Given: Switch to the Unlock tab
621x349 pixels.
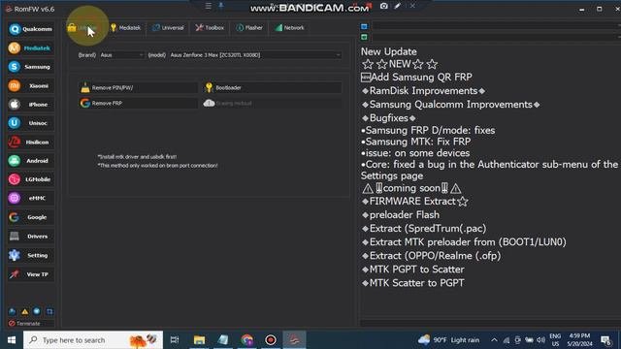Looking at the screenshot, I should pyautogui.click(x=82, y=28).
